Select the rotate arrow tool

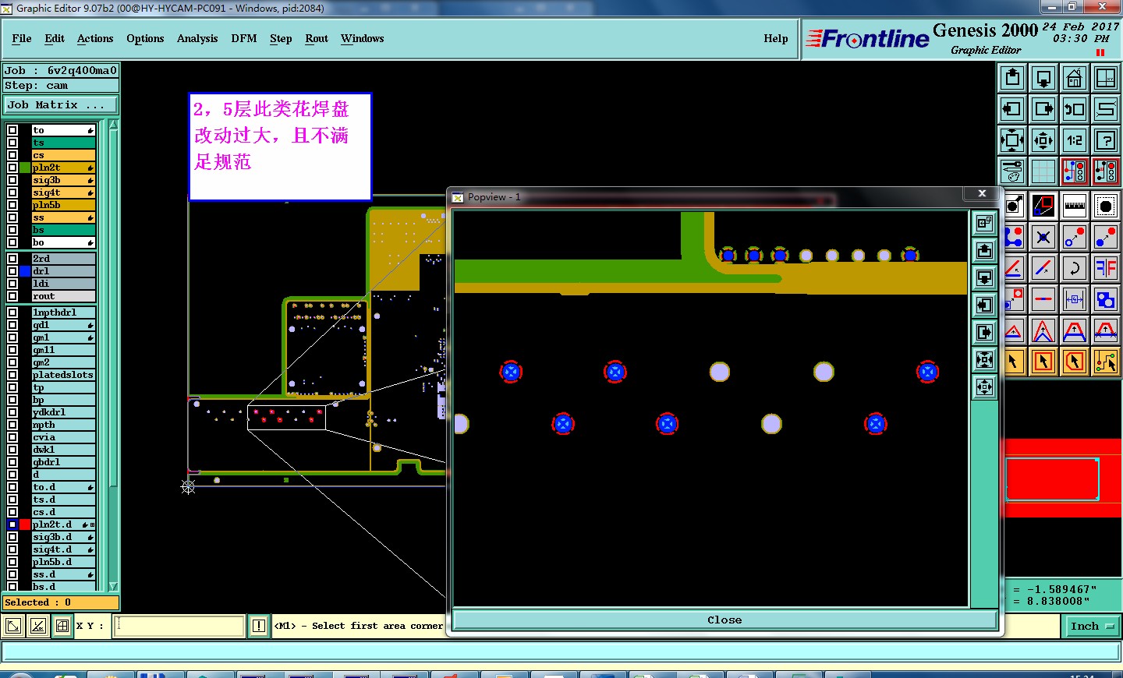pos(1075,268)
